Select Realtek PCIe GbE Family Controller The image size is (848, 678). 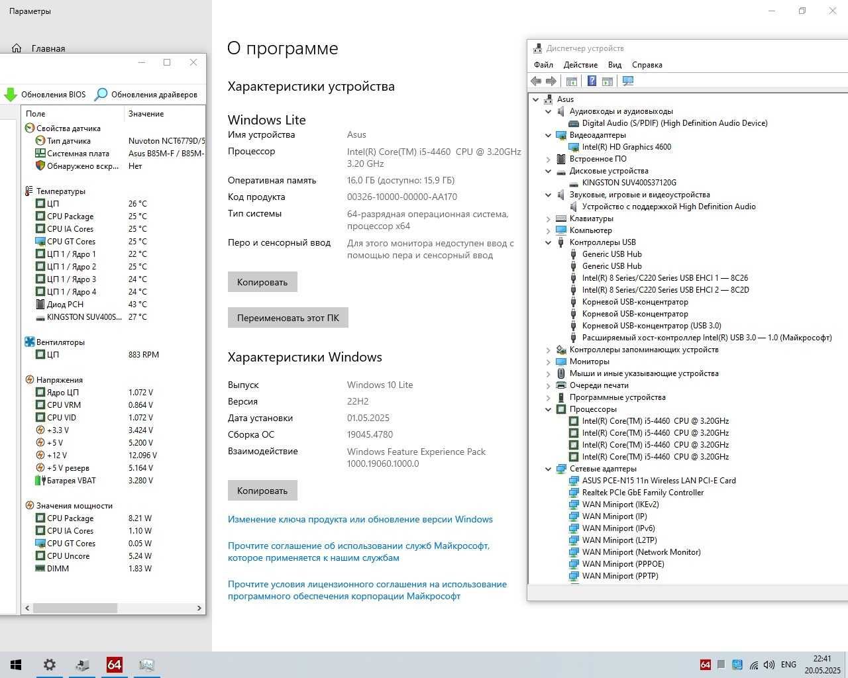pos(643,493)
